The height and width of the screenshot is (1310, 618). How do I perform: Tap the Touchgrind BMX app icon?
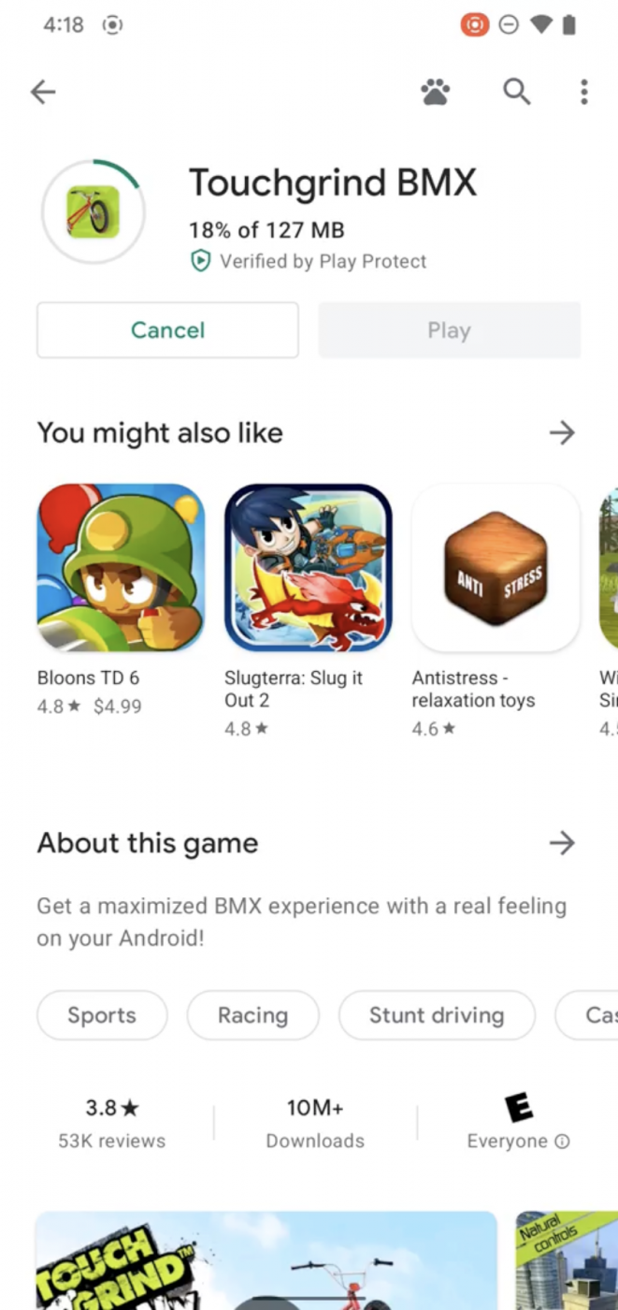(93, 211)
